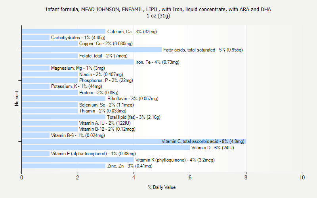This screenshot has width=317, height=198.
Task: Select the Niacin - 2% (0.407mg) label
Action: [x=101, y=74]
